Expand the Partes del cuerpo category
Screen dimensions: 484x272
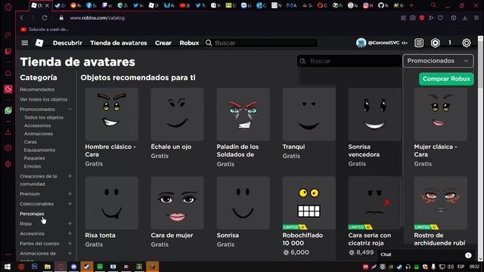click(x=70, y=243)
